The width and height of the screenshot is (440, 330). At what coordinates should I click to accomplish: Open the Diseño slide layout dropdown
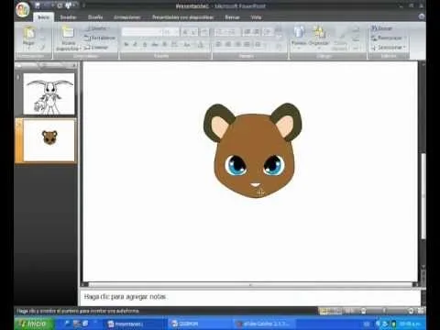click(x=97, y=28)
